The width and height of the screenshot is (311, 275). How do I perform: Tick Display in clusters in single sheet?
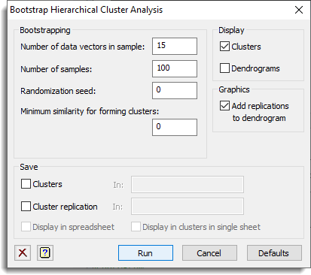pyautogui.click(x=136, y=227)
